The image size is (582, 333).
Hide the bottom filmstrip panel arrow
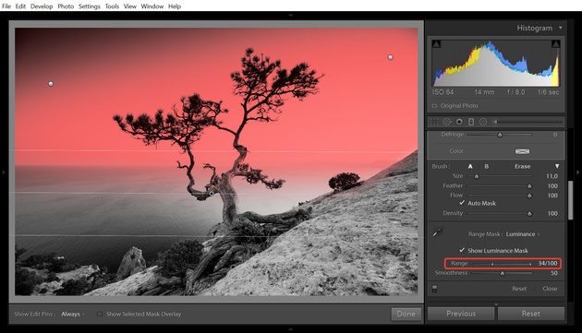pyautogui.click(x=291, y=329)
